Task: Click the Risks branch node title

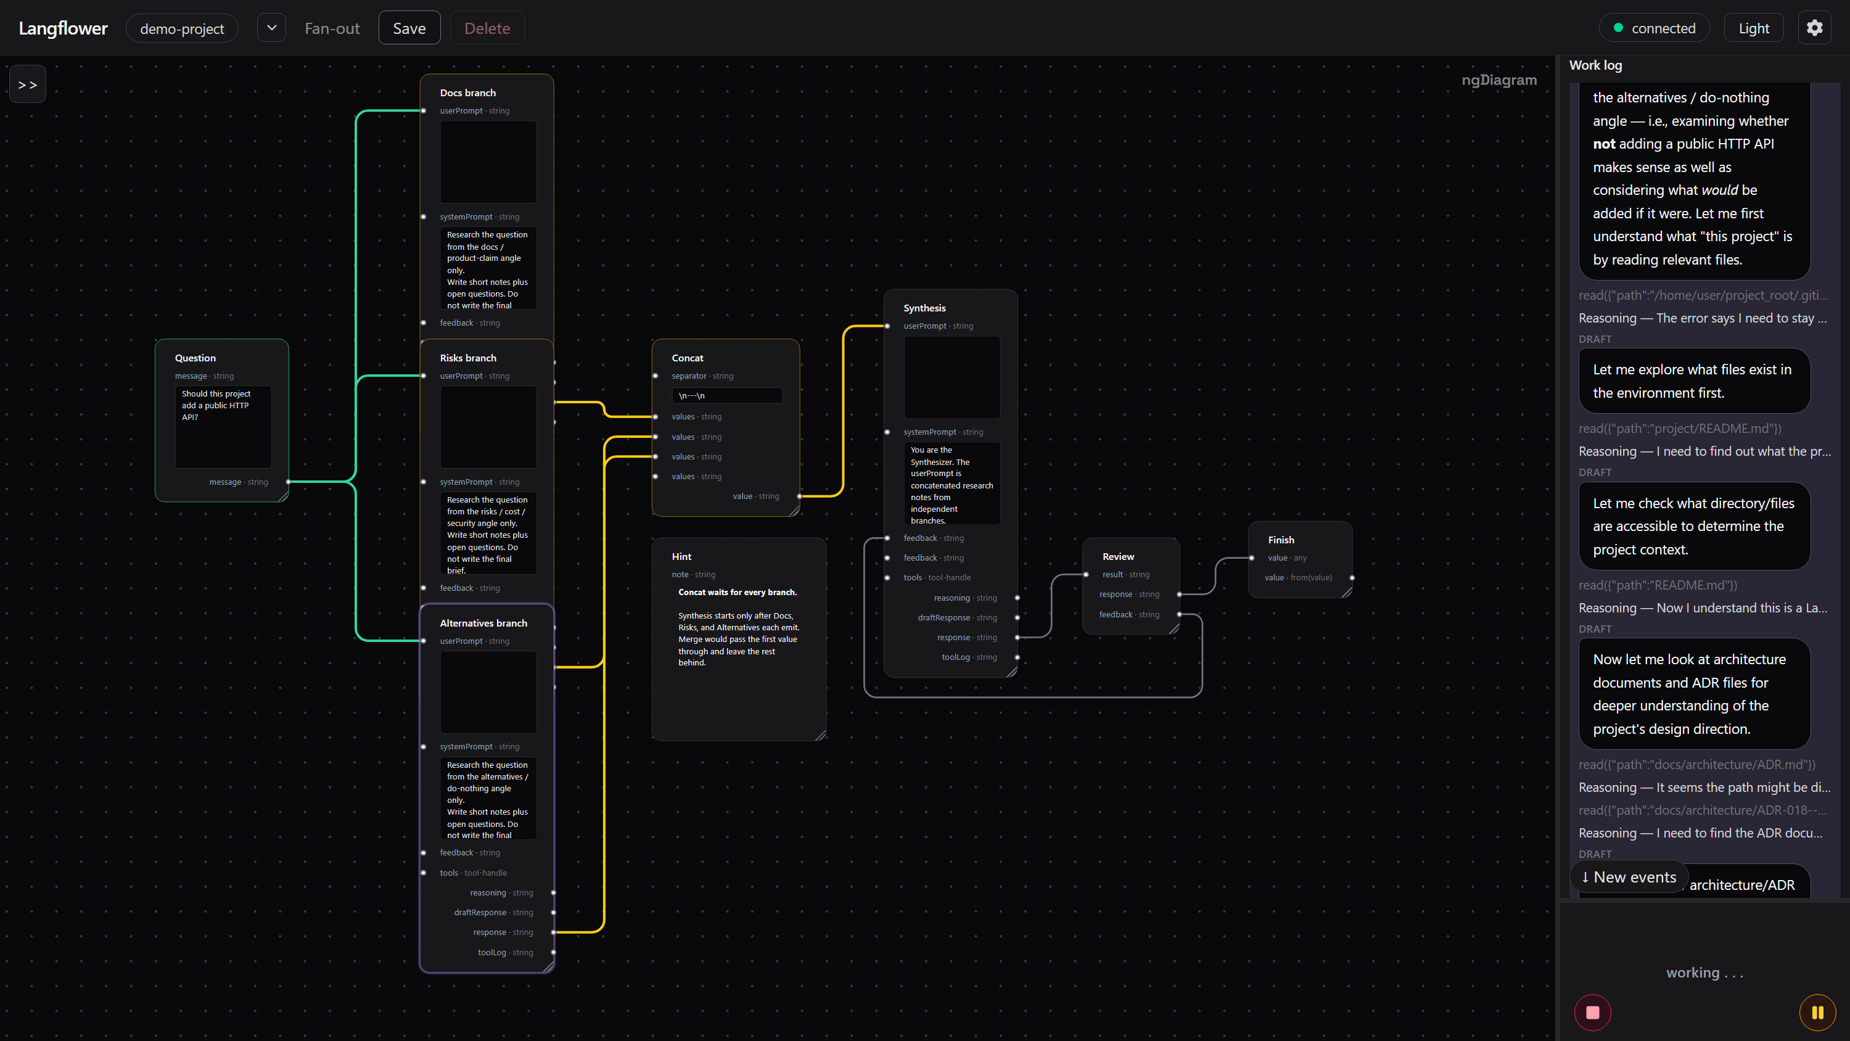Action: tap(467, 358)
